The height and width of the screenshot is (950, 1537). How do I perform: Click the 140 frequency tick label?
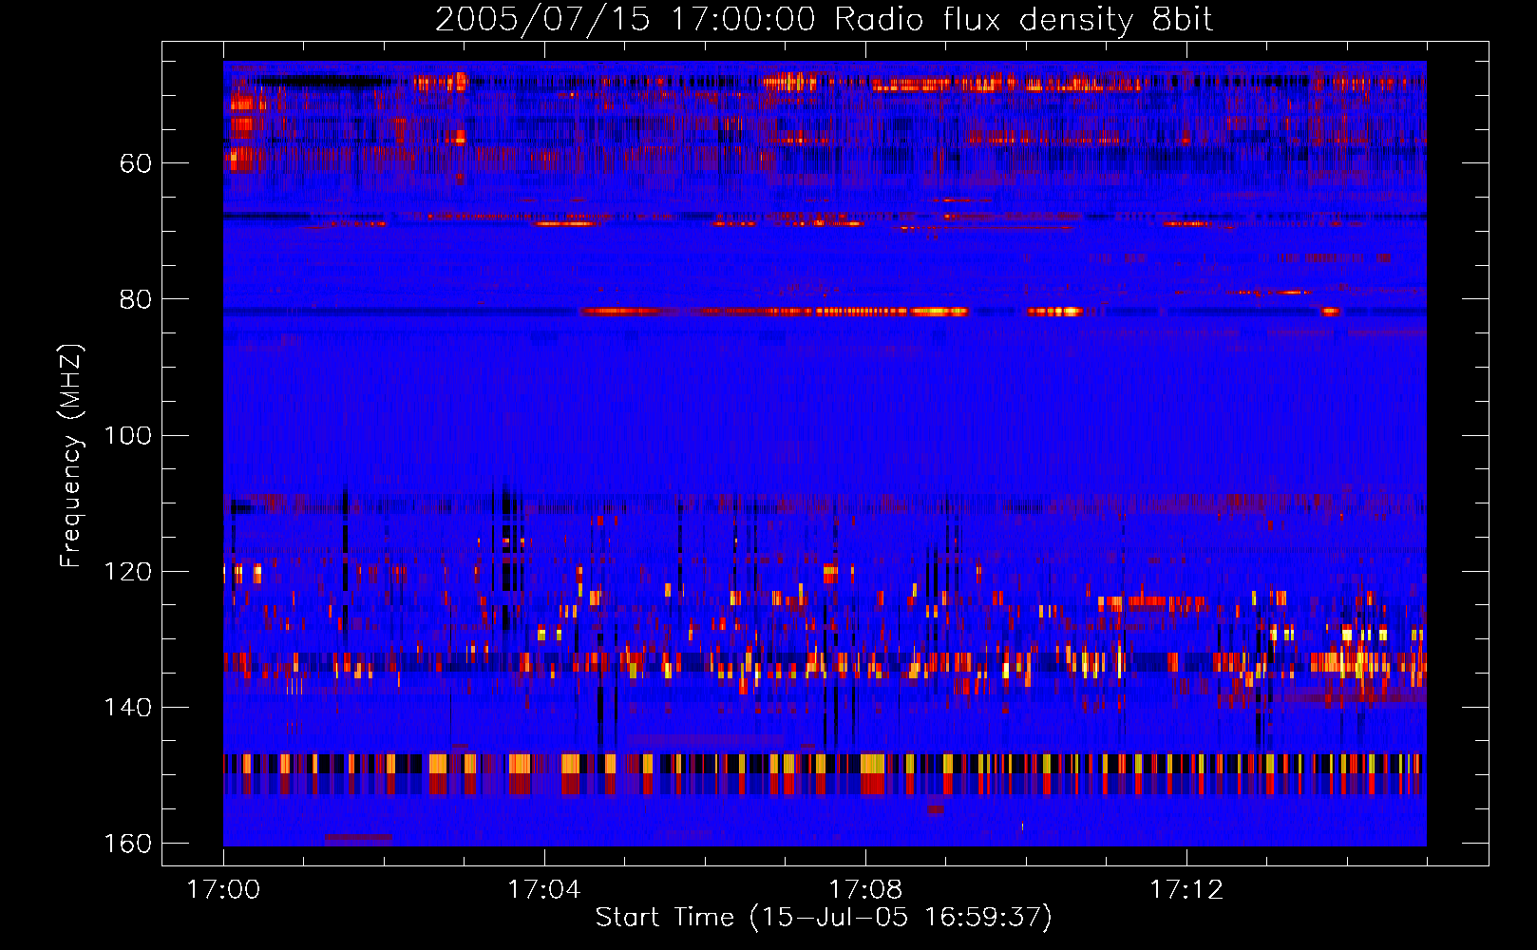(127, 708)
